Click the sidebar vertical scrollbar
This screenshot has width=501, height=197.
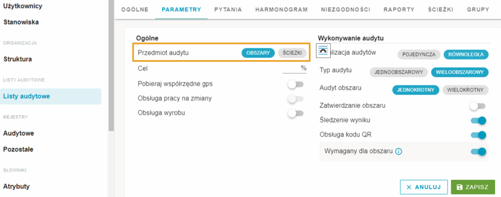[x=111, y=65]
